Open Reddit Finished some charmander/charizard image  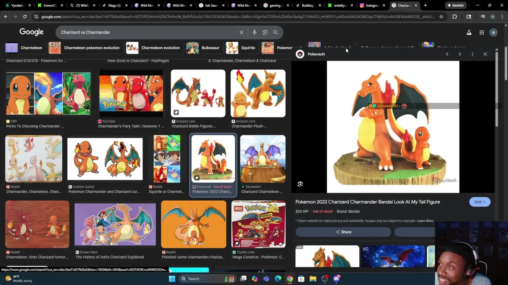point(194,224)
